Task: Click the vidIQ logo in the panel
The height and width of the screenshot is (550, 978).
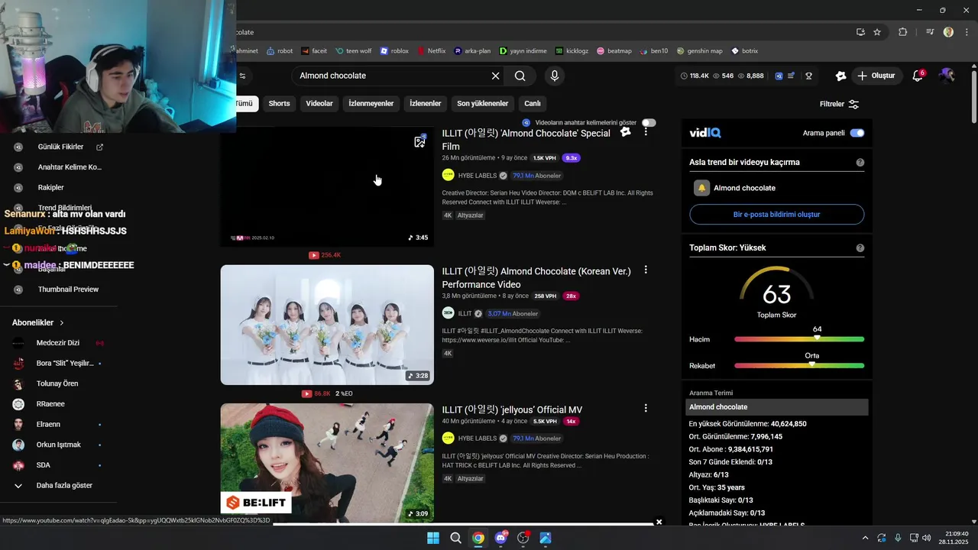Action: (x=704, y=133)
